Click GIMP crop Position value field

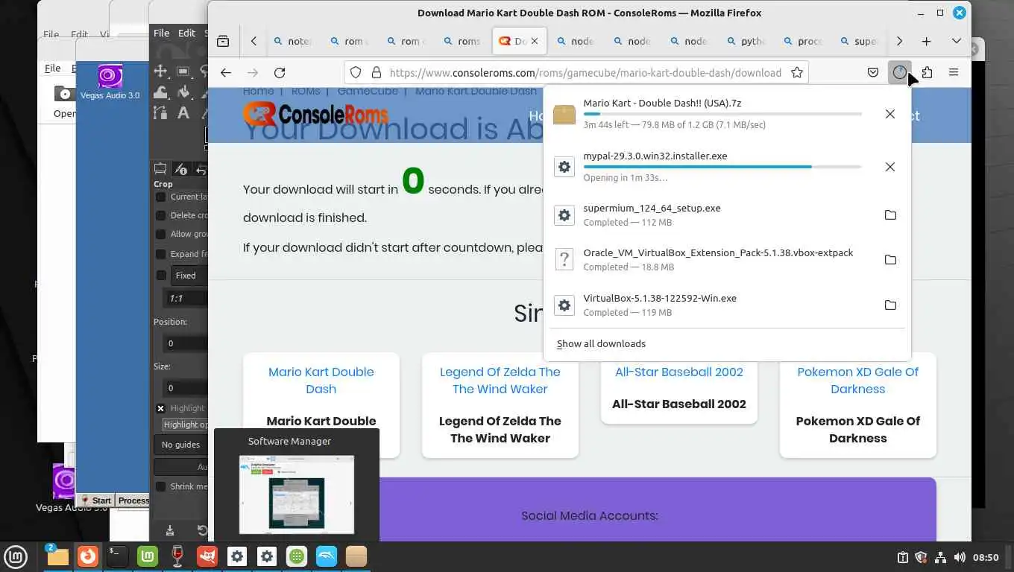pyautogui.click(x=184, y=343)
